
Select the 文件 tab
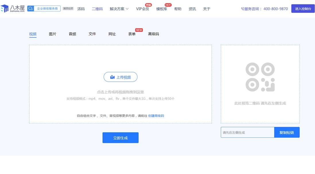[92, 34]
